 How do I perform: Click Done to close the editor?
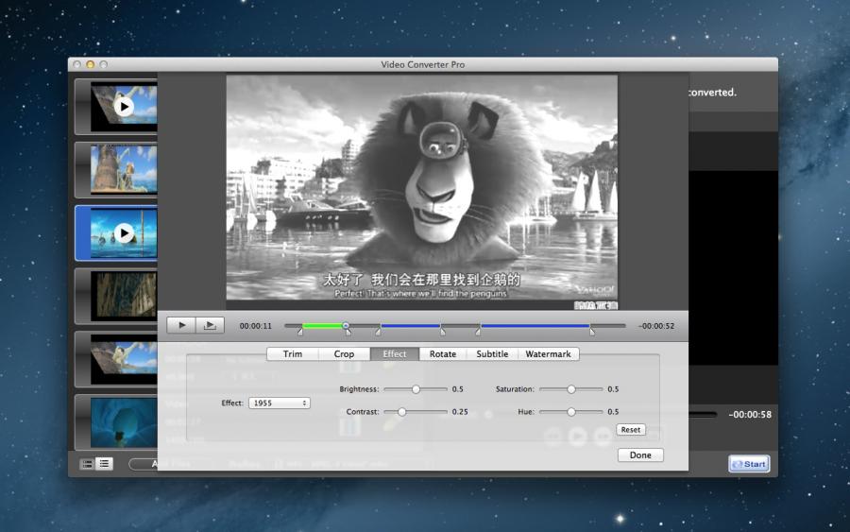tap(640, 455)
